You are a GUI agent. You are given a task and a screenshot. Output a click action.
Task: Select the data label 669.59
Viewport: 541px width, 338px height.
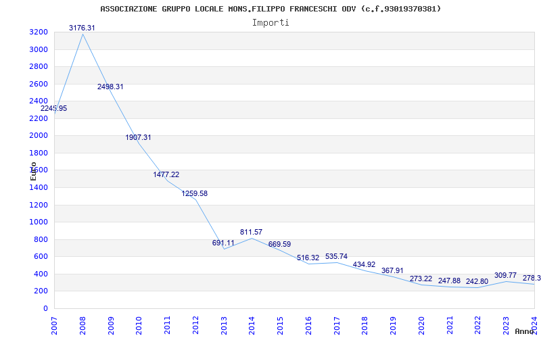click(x=279, y=244)
